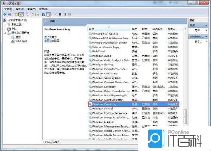Click the gear icon of VMware NAT Service
Image resolution: width=211 pixels, height=151 pixels.
pyautogui.click(x=90, y=34)
